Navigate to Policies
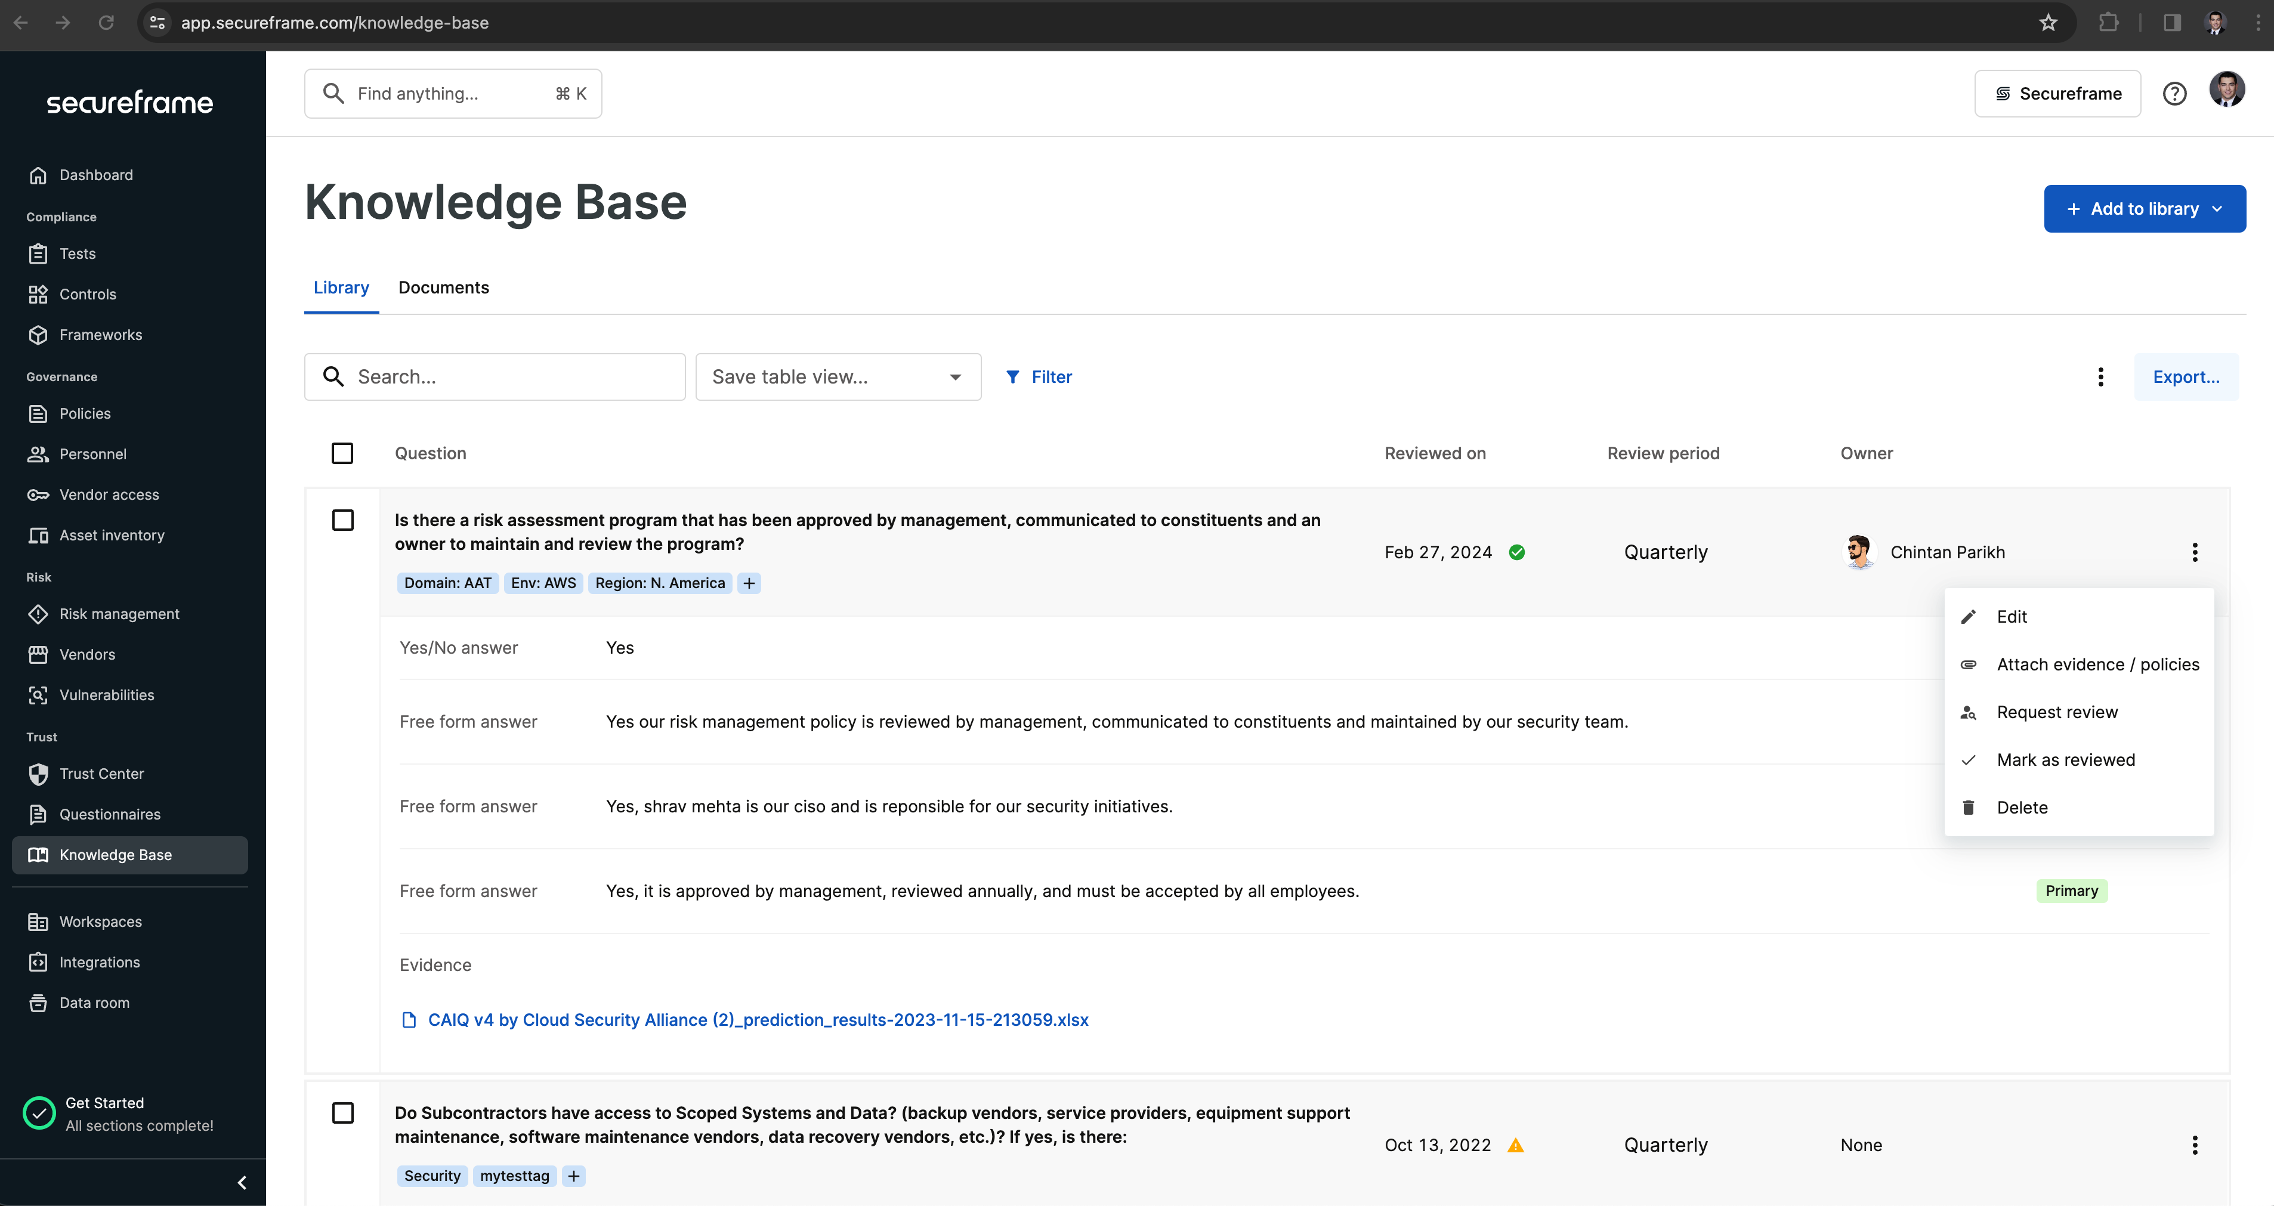2274x1206 pixels. [x=85, y=413]
